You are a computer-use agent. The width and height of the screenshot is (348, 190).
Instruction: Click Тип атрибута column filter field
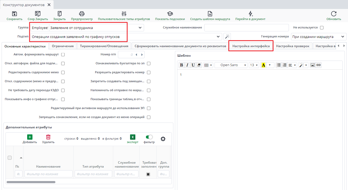93,174
